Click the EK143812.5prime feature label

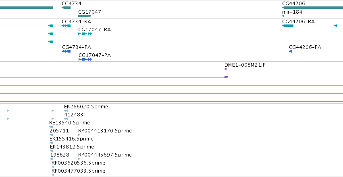coord(72,147)
